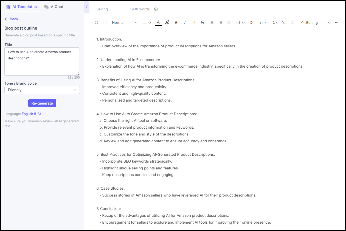Viewport: 346px width, 231px height.
Task: Click 'Explanation of how AI is transforming' line
Action: point(201,66)
